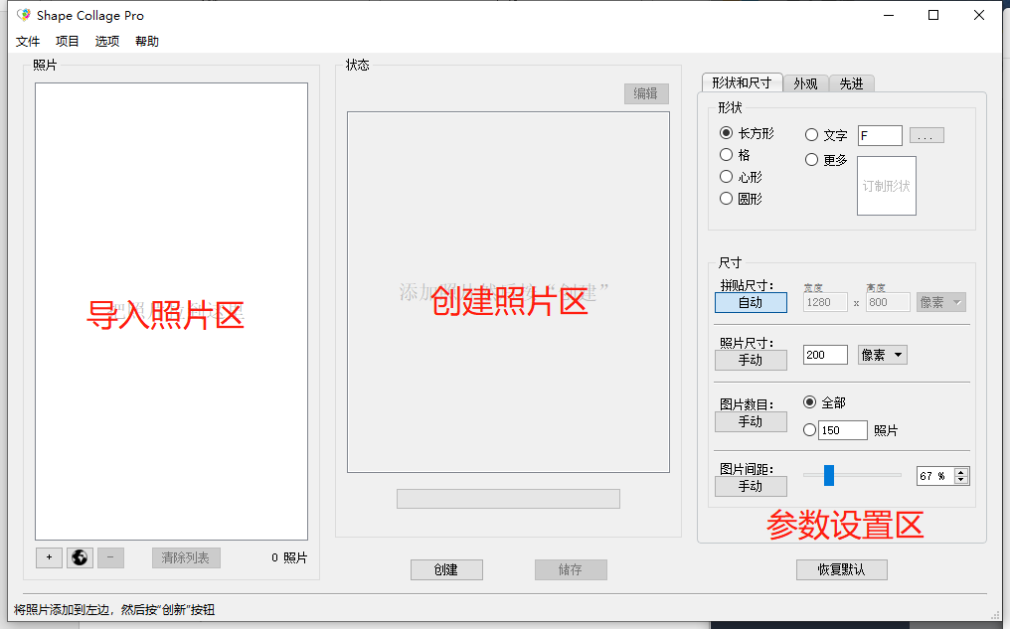Open the 文件 menu

pyautogui.click(x=28, y=41)
